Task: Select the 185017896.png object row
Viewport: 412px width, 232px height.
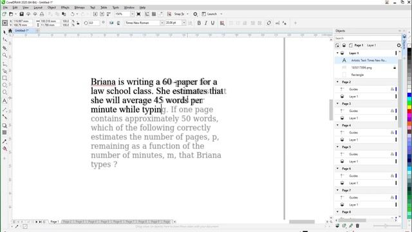Action: click(366, 68)
